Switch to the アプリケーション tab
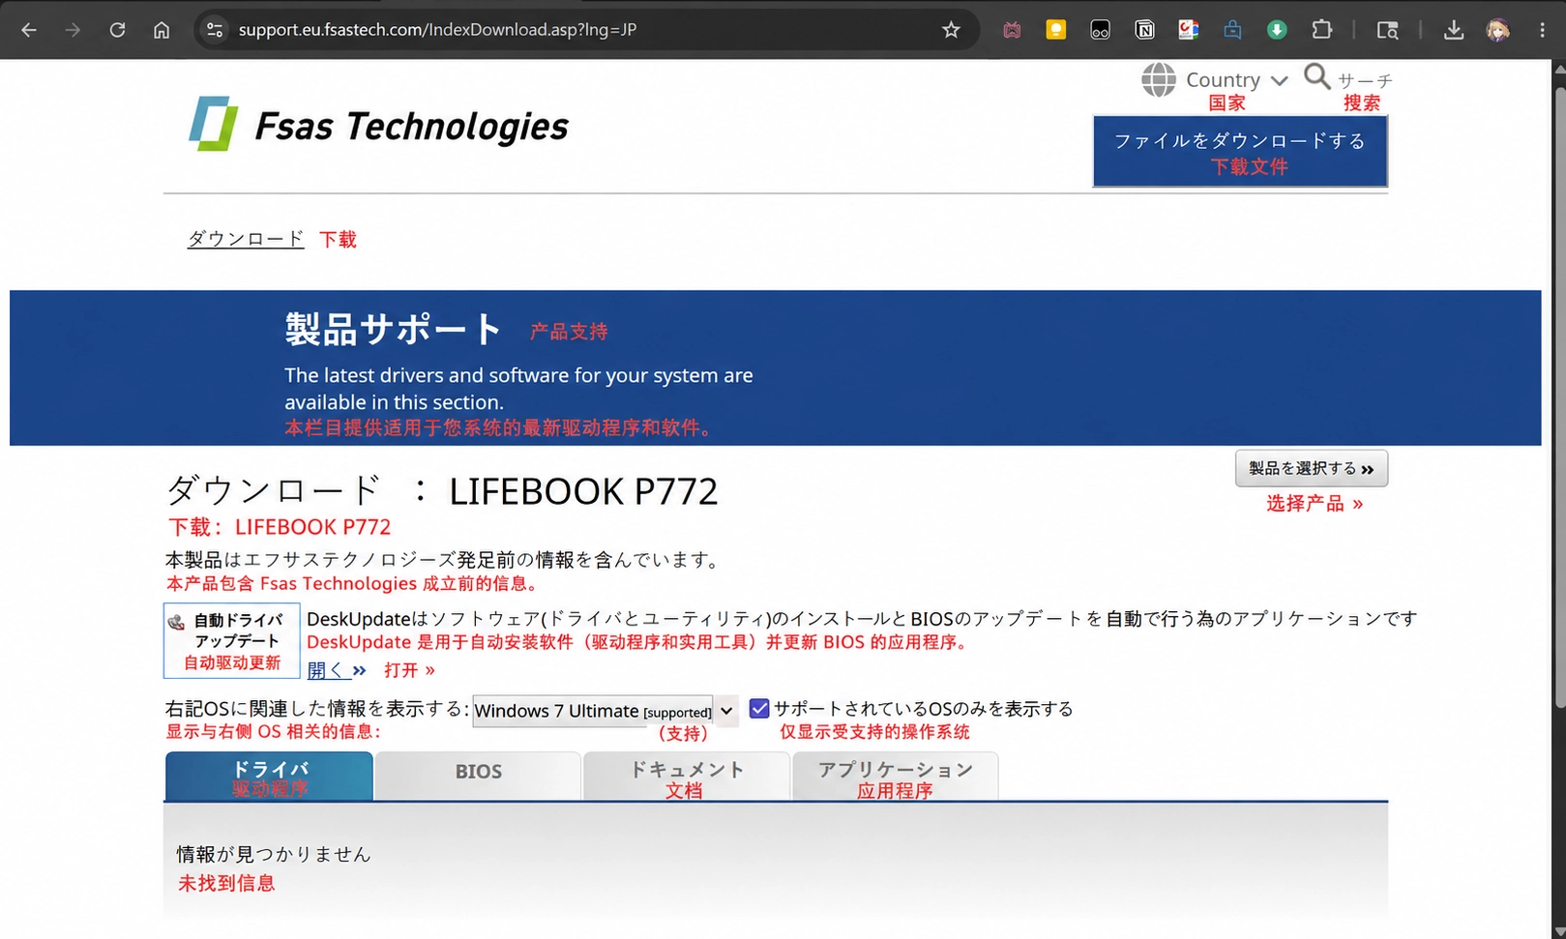1566x939 pixels. pyautogui.click(x=895, y=777)
